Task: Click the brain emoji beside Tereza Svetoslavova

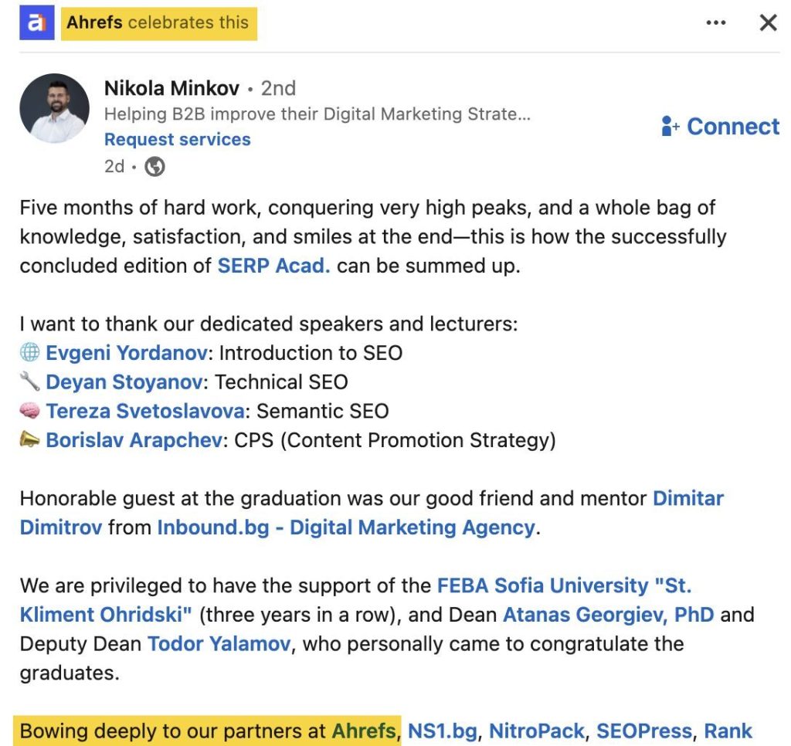Action: pyautogui.click(x=29, y=411)
